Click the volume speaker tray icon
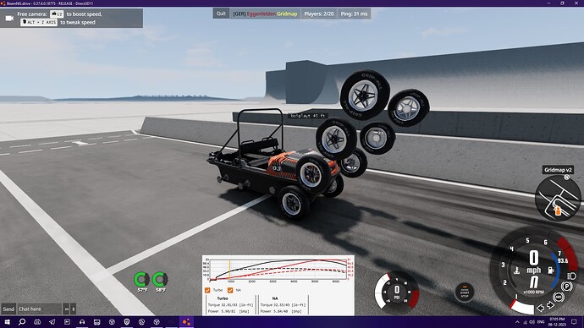This screenshot has height=328, width=584. pyautogui.click(x=532, y=322)
